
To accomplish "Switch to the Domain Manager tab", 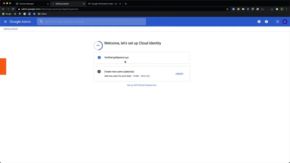I will click(x=32, y=4).
